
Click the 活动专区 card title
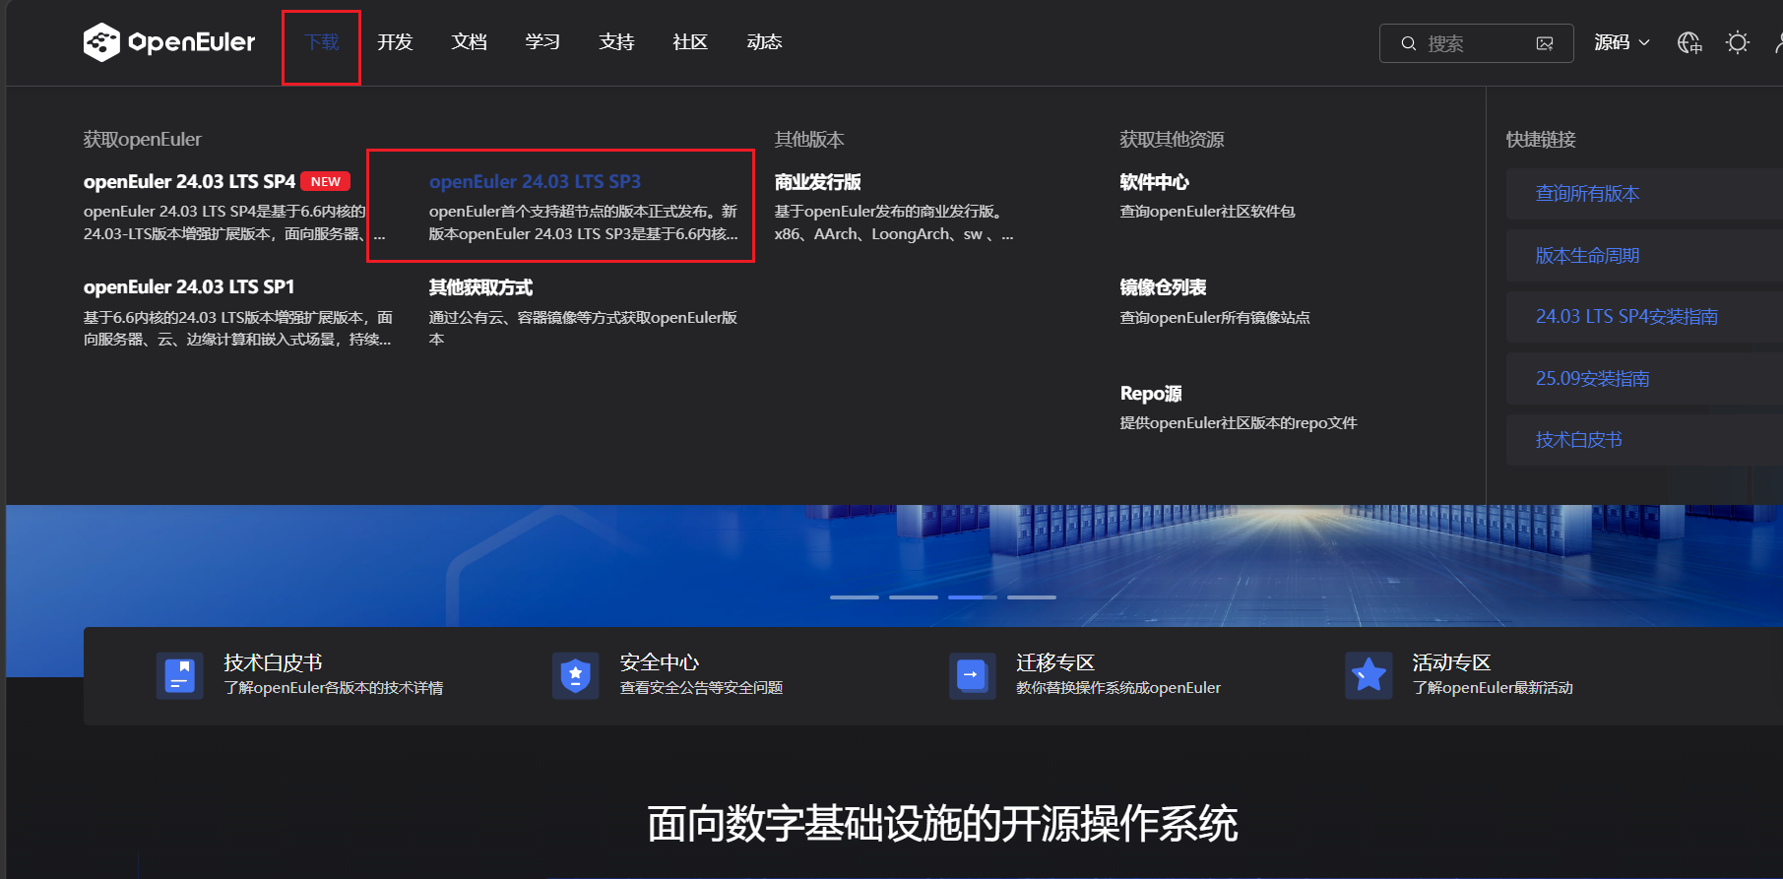point(1452,662)
